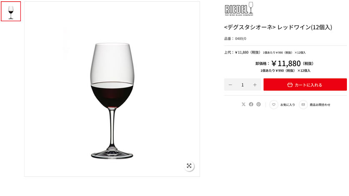The width and height of the screenshot is (349, 196).
Task: Click the 商品お問合わせ link
Action: pos(320,105)
